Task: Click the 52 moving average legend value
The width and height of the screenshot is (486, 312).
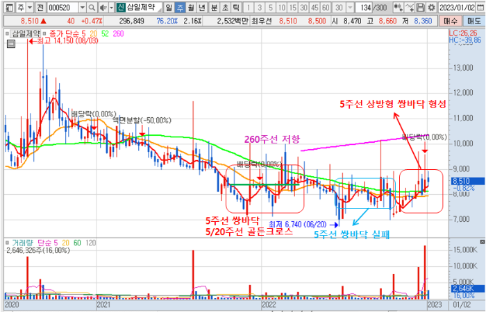Action: tap(106, 33)
